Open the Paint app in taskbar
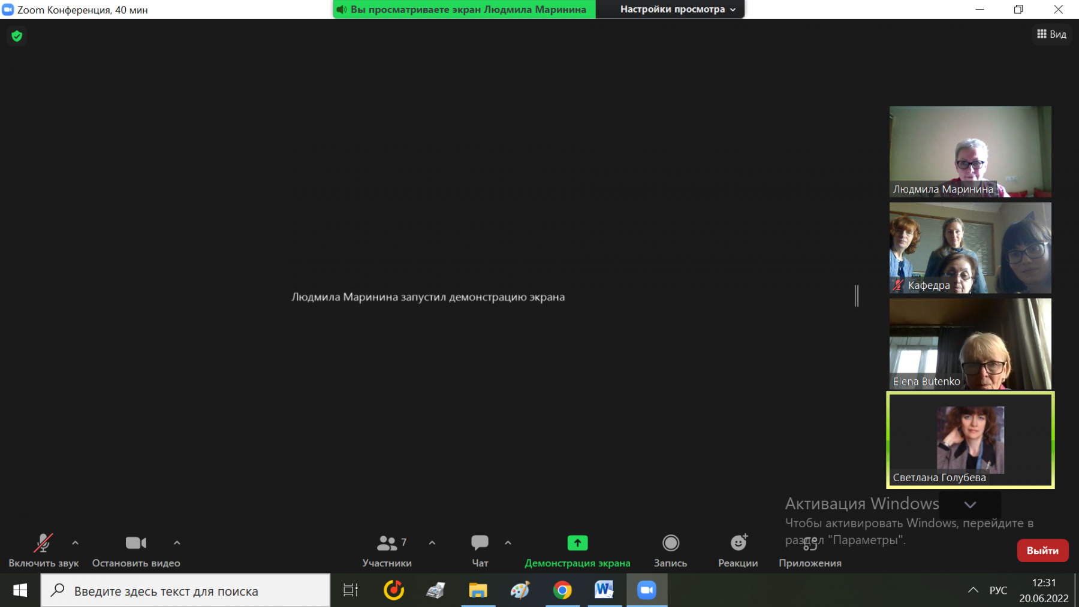1079x607 pixels. [520, 590]
